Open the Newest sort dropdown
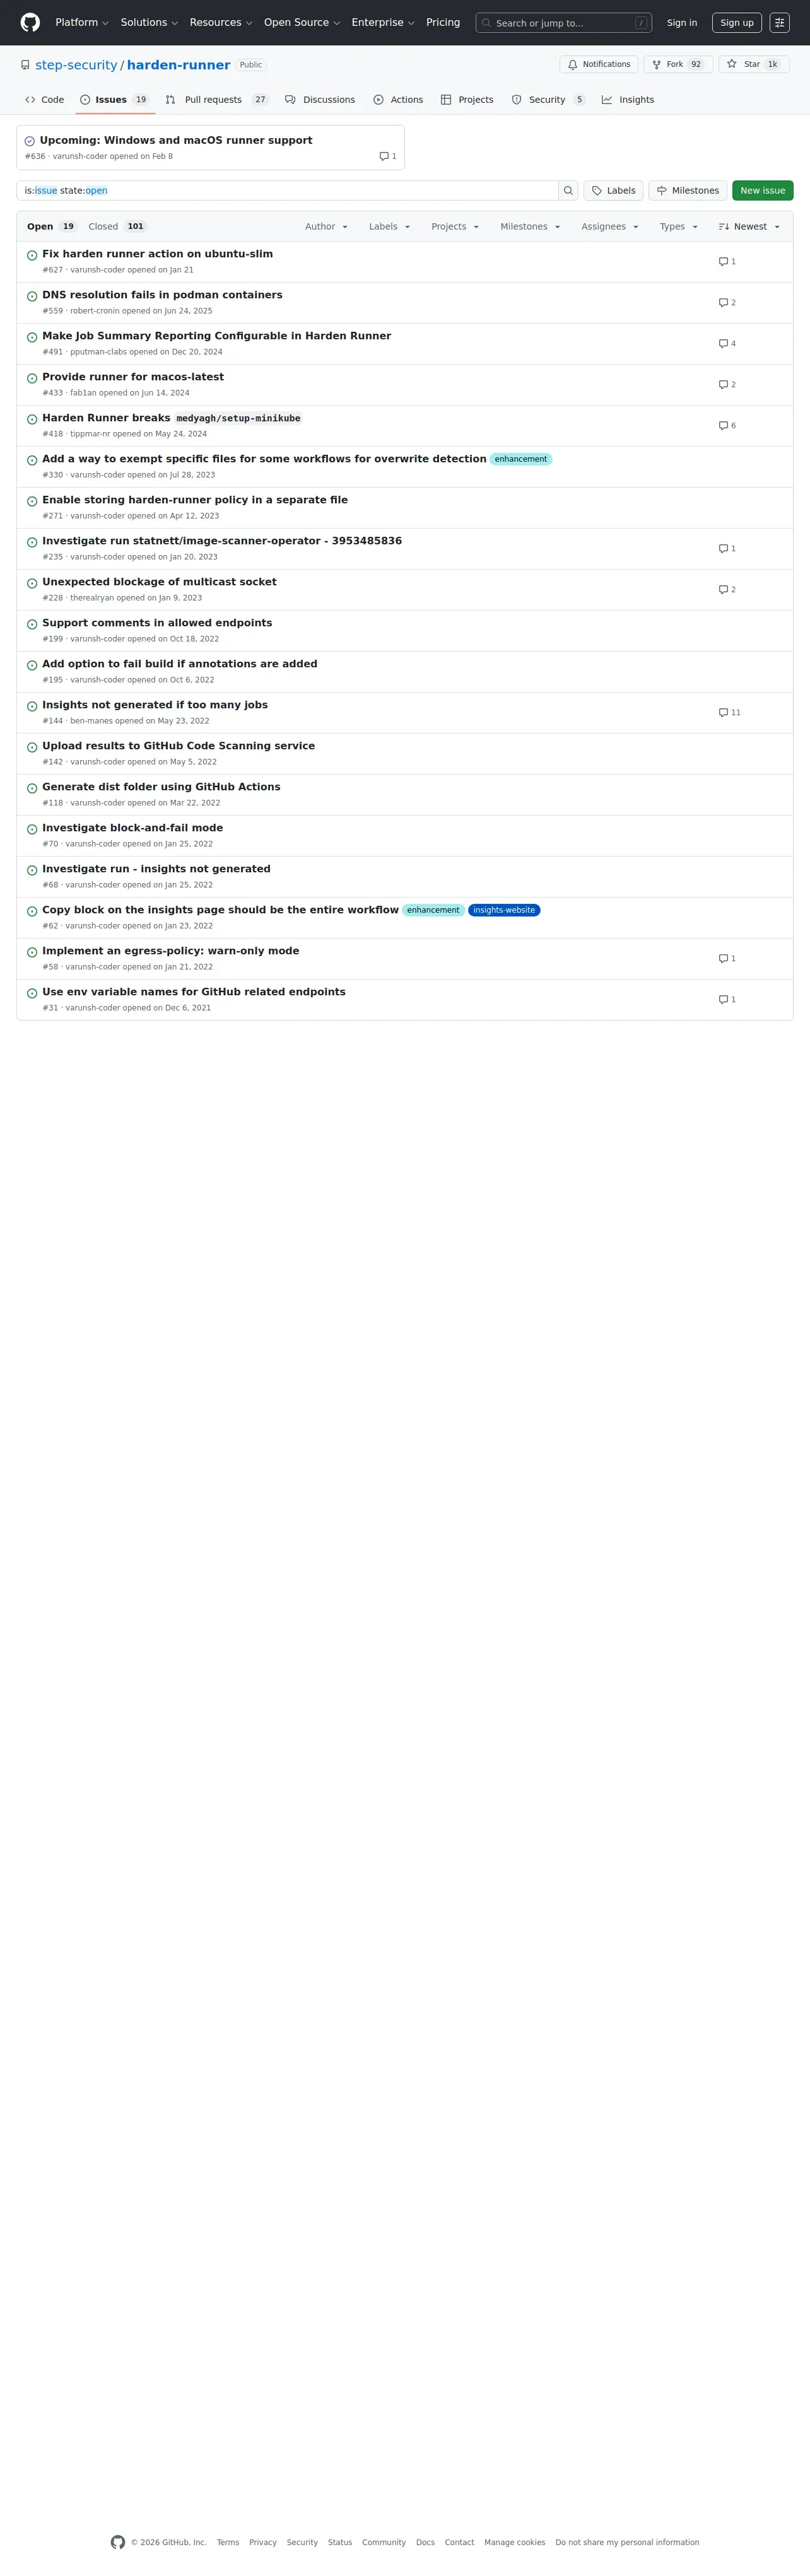 [749, 227]
